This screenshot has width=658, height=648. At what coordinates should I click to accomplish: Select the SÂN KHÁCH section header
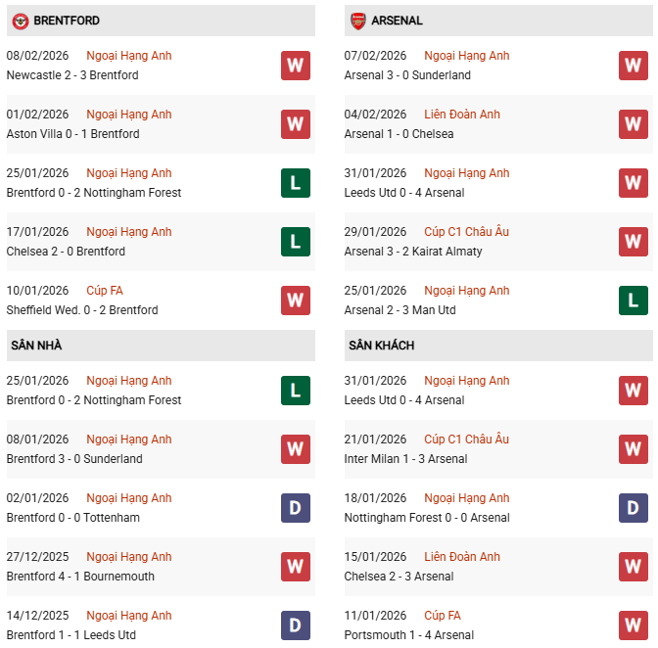[381, 346]
